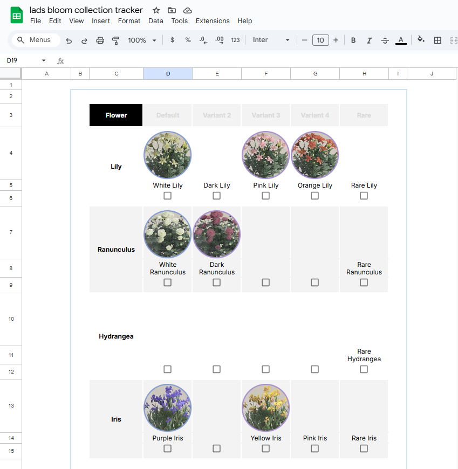Open the zoom 100% dropdown
Viewport: 458px width, 469px height.
click(x=142, y=40)
